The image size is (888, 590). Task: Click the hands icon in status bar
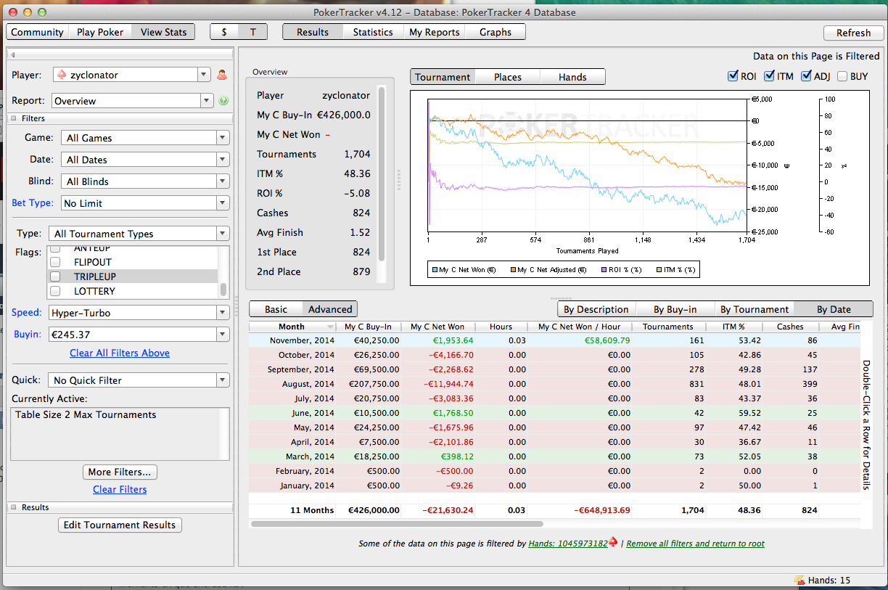coord(799,580)
